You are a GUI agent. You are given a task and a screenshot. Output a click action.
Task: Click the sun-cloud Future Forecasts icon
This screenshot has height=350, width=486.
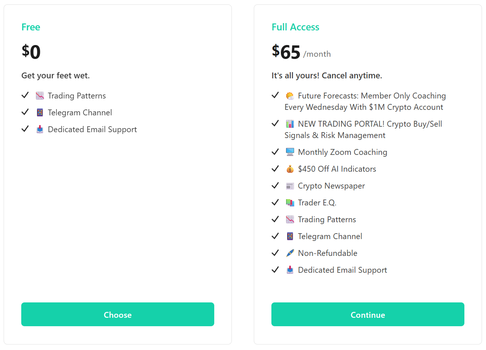click(x=290, y=96)
